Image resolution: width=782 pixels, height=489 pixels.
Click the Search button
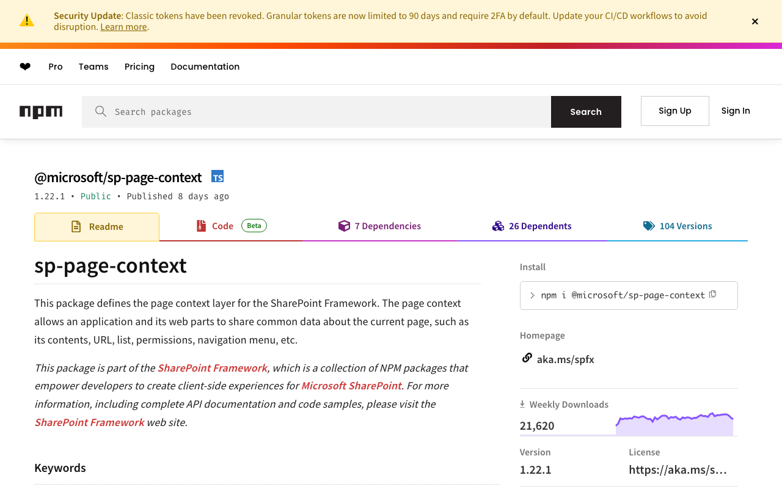(x=586, y=112)
